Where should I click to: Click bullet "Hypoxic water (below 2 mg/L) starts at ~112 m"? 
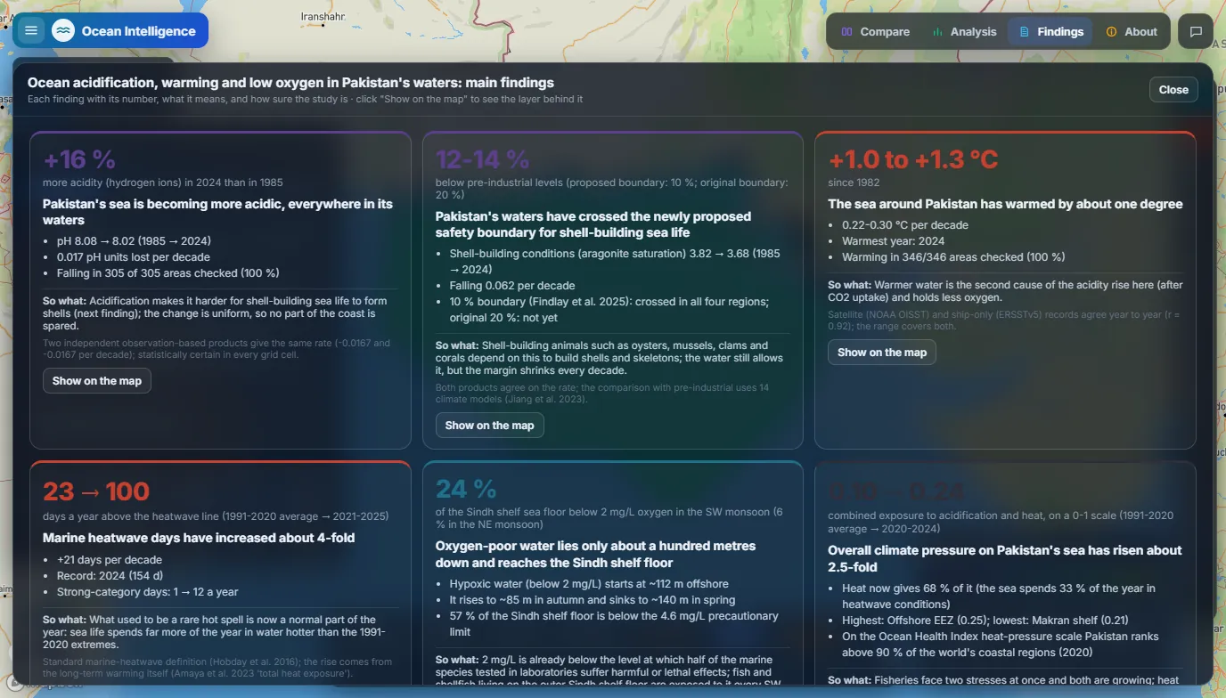(x=589, y=584)
